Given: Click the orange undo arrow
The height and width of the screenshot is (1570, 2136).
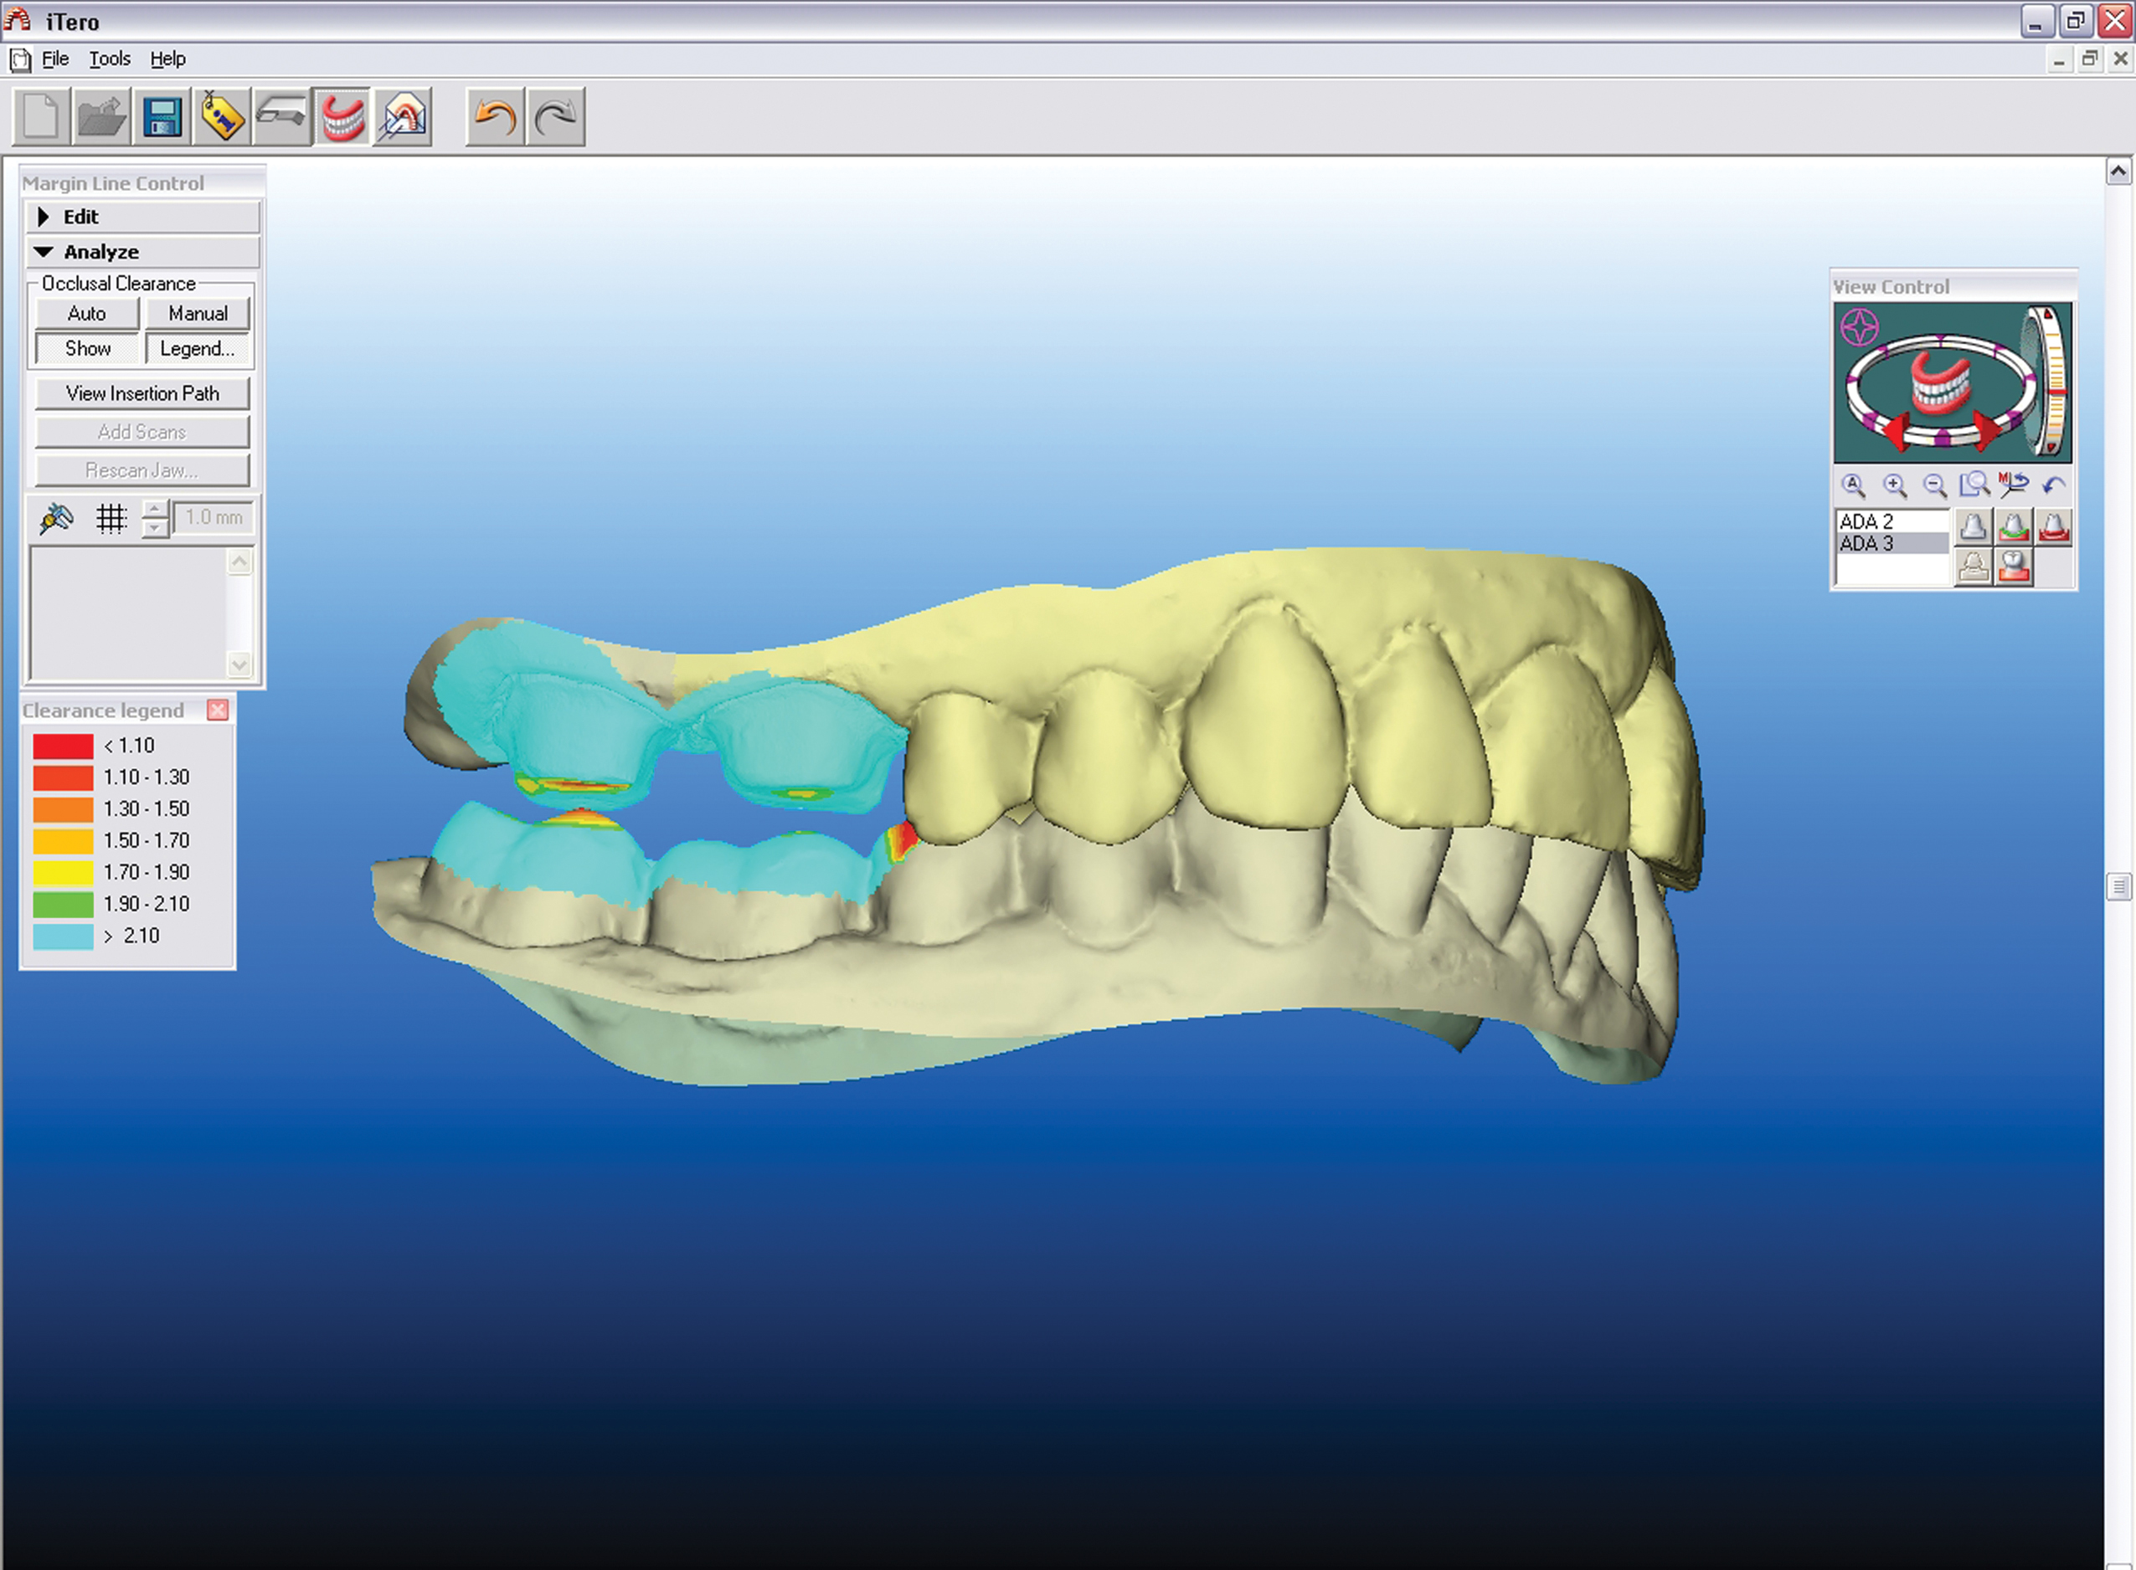Looking at the screenshot, I should (494, 118).
